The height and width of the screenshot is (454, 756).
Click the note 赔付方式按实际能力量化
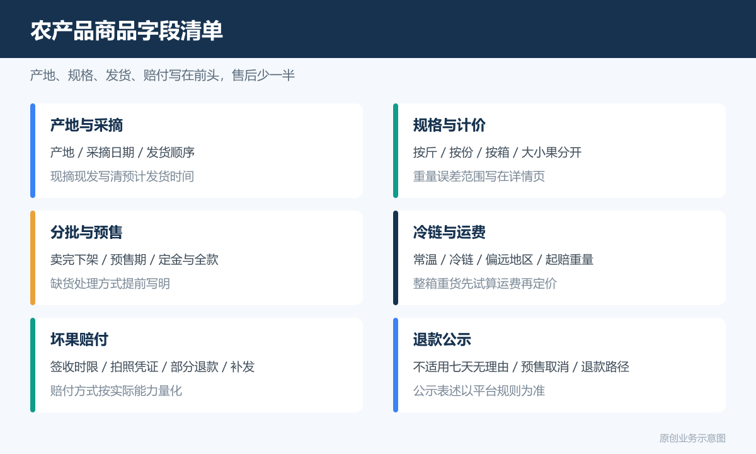coord(116,391)
